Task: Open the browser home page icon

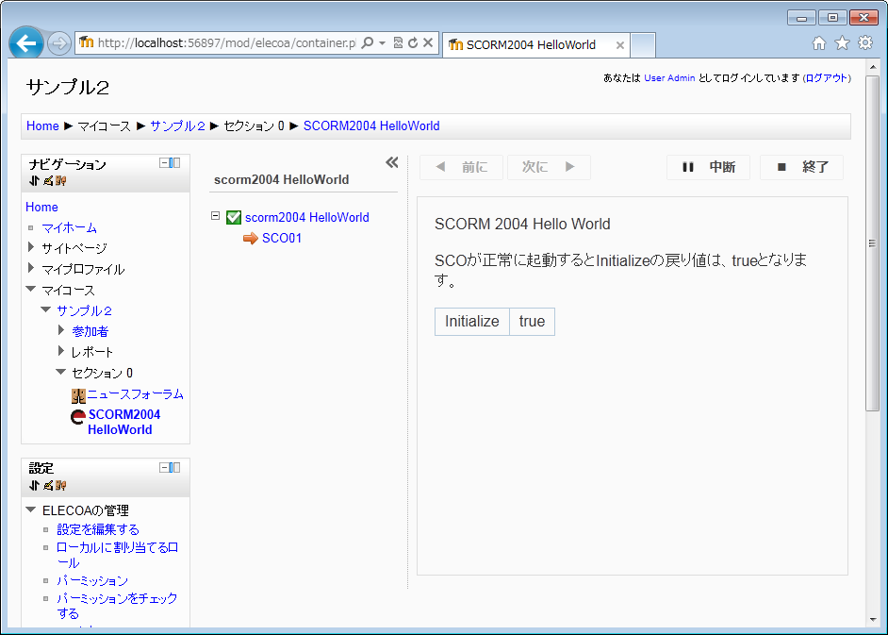Action: click(819, 43)
